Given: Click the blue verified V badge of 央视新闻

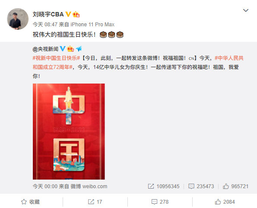Looking at the screenshot, I should 63,49.
